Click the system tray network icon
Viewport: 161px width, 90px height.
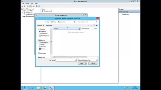[x=127, y=88]
